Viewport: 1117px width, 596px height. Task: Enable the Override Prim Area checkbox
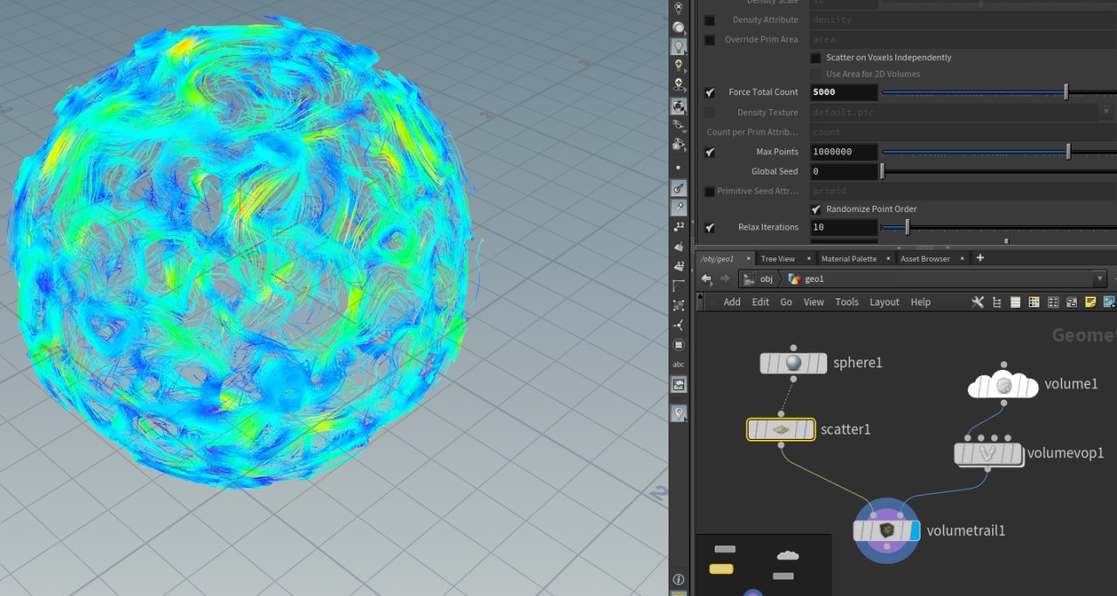[x=709, y=40]
